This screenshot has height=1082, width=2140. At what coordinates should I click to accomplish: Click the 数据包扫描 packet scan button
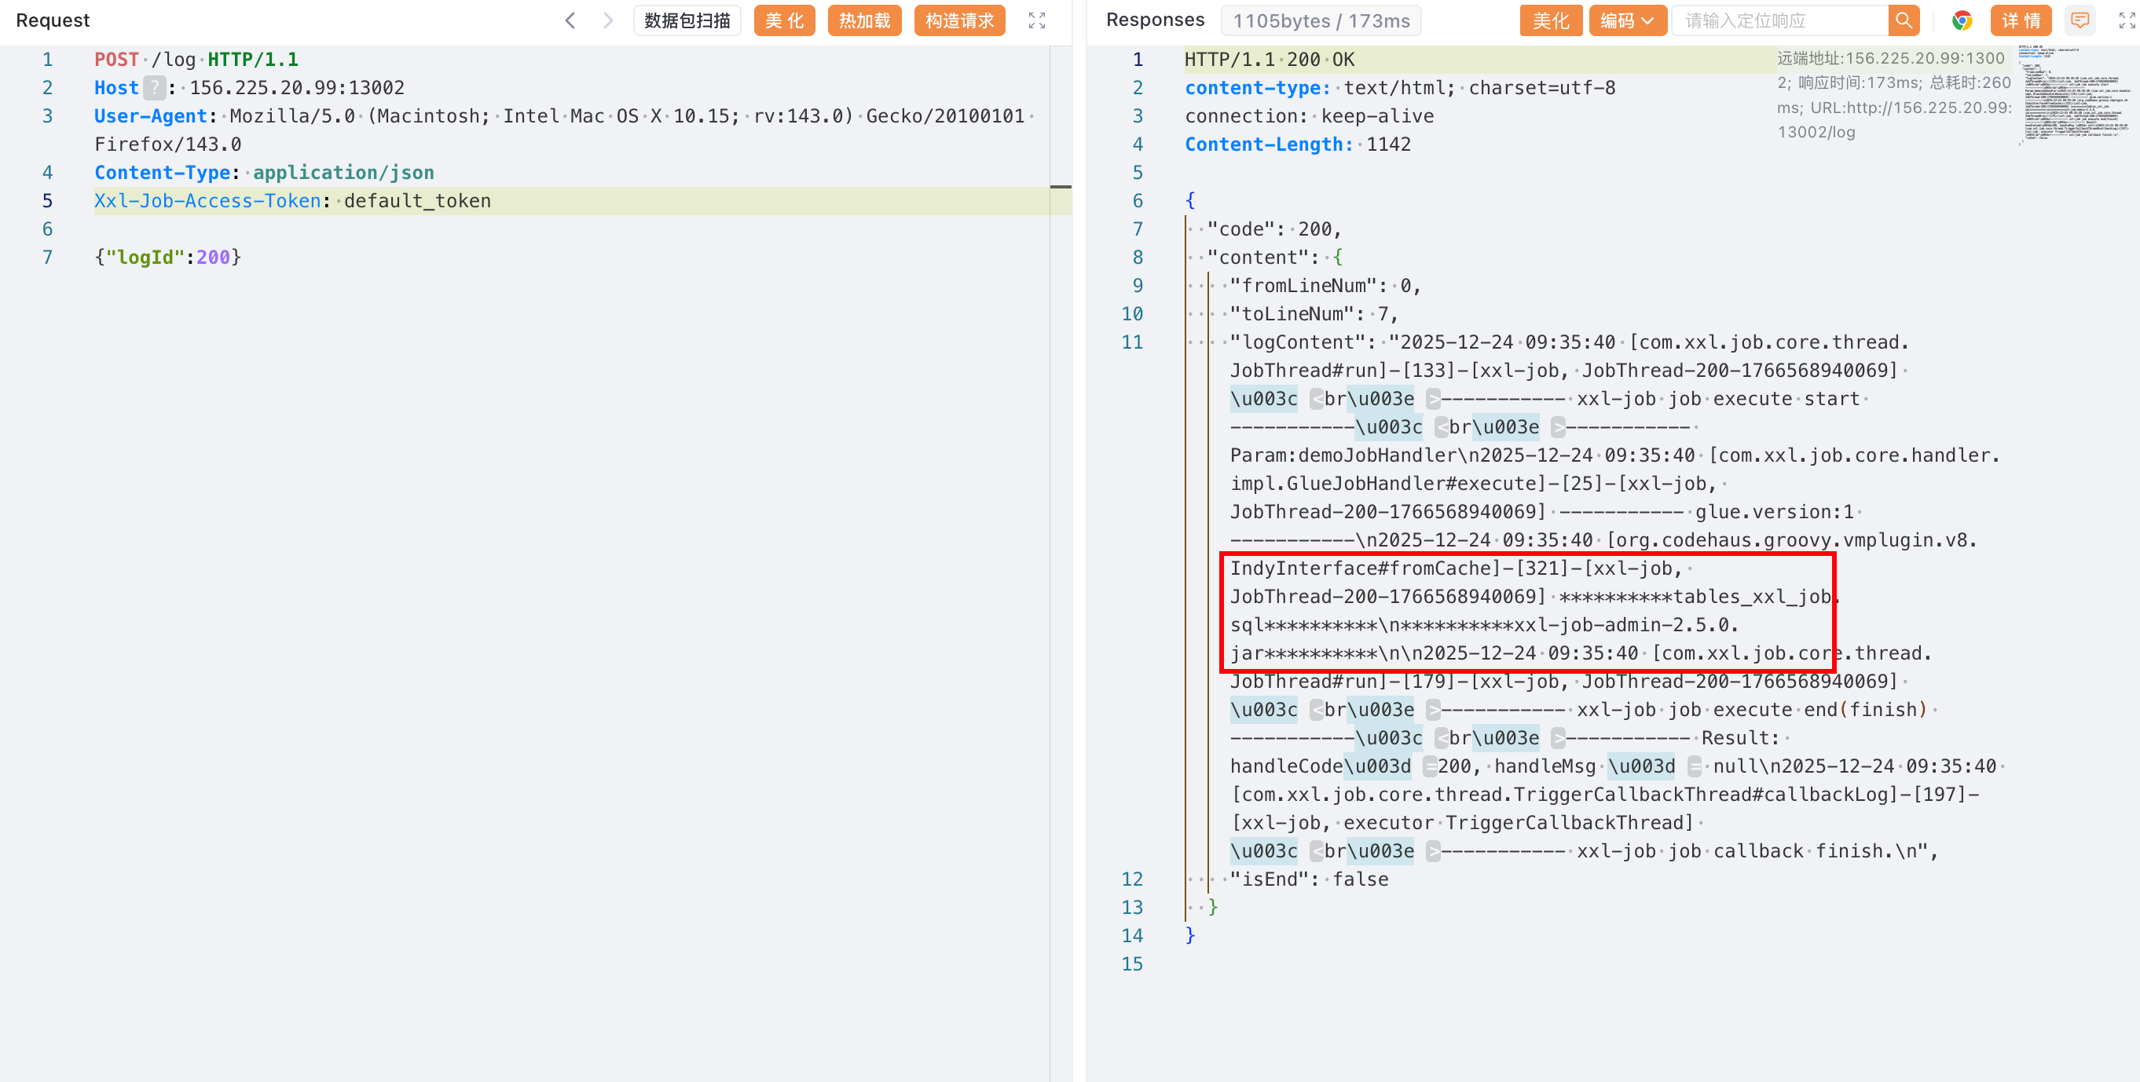click(x=687, y=20)
